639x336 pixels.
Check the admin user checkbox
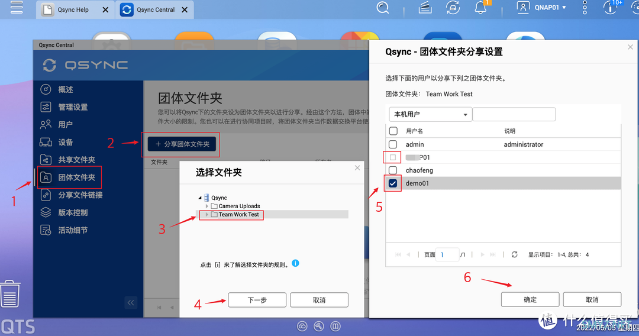click(393, 144)
